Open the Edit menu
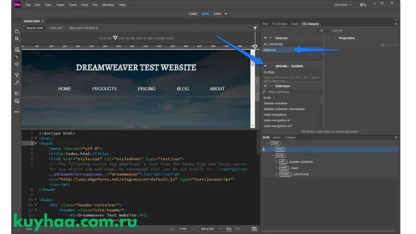 37,5
